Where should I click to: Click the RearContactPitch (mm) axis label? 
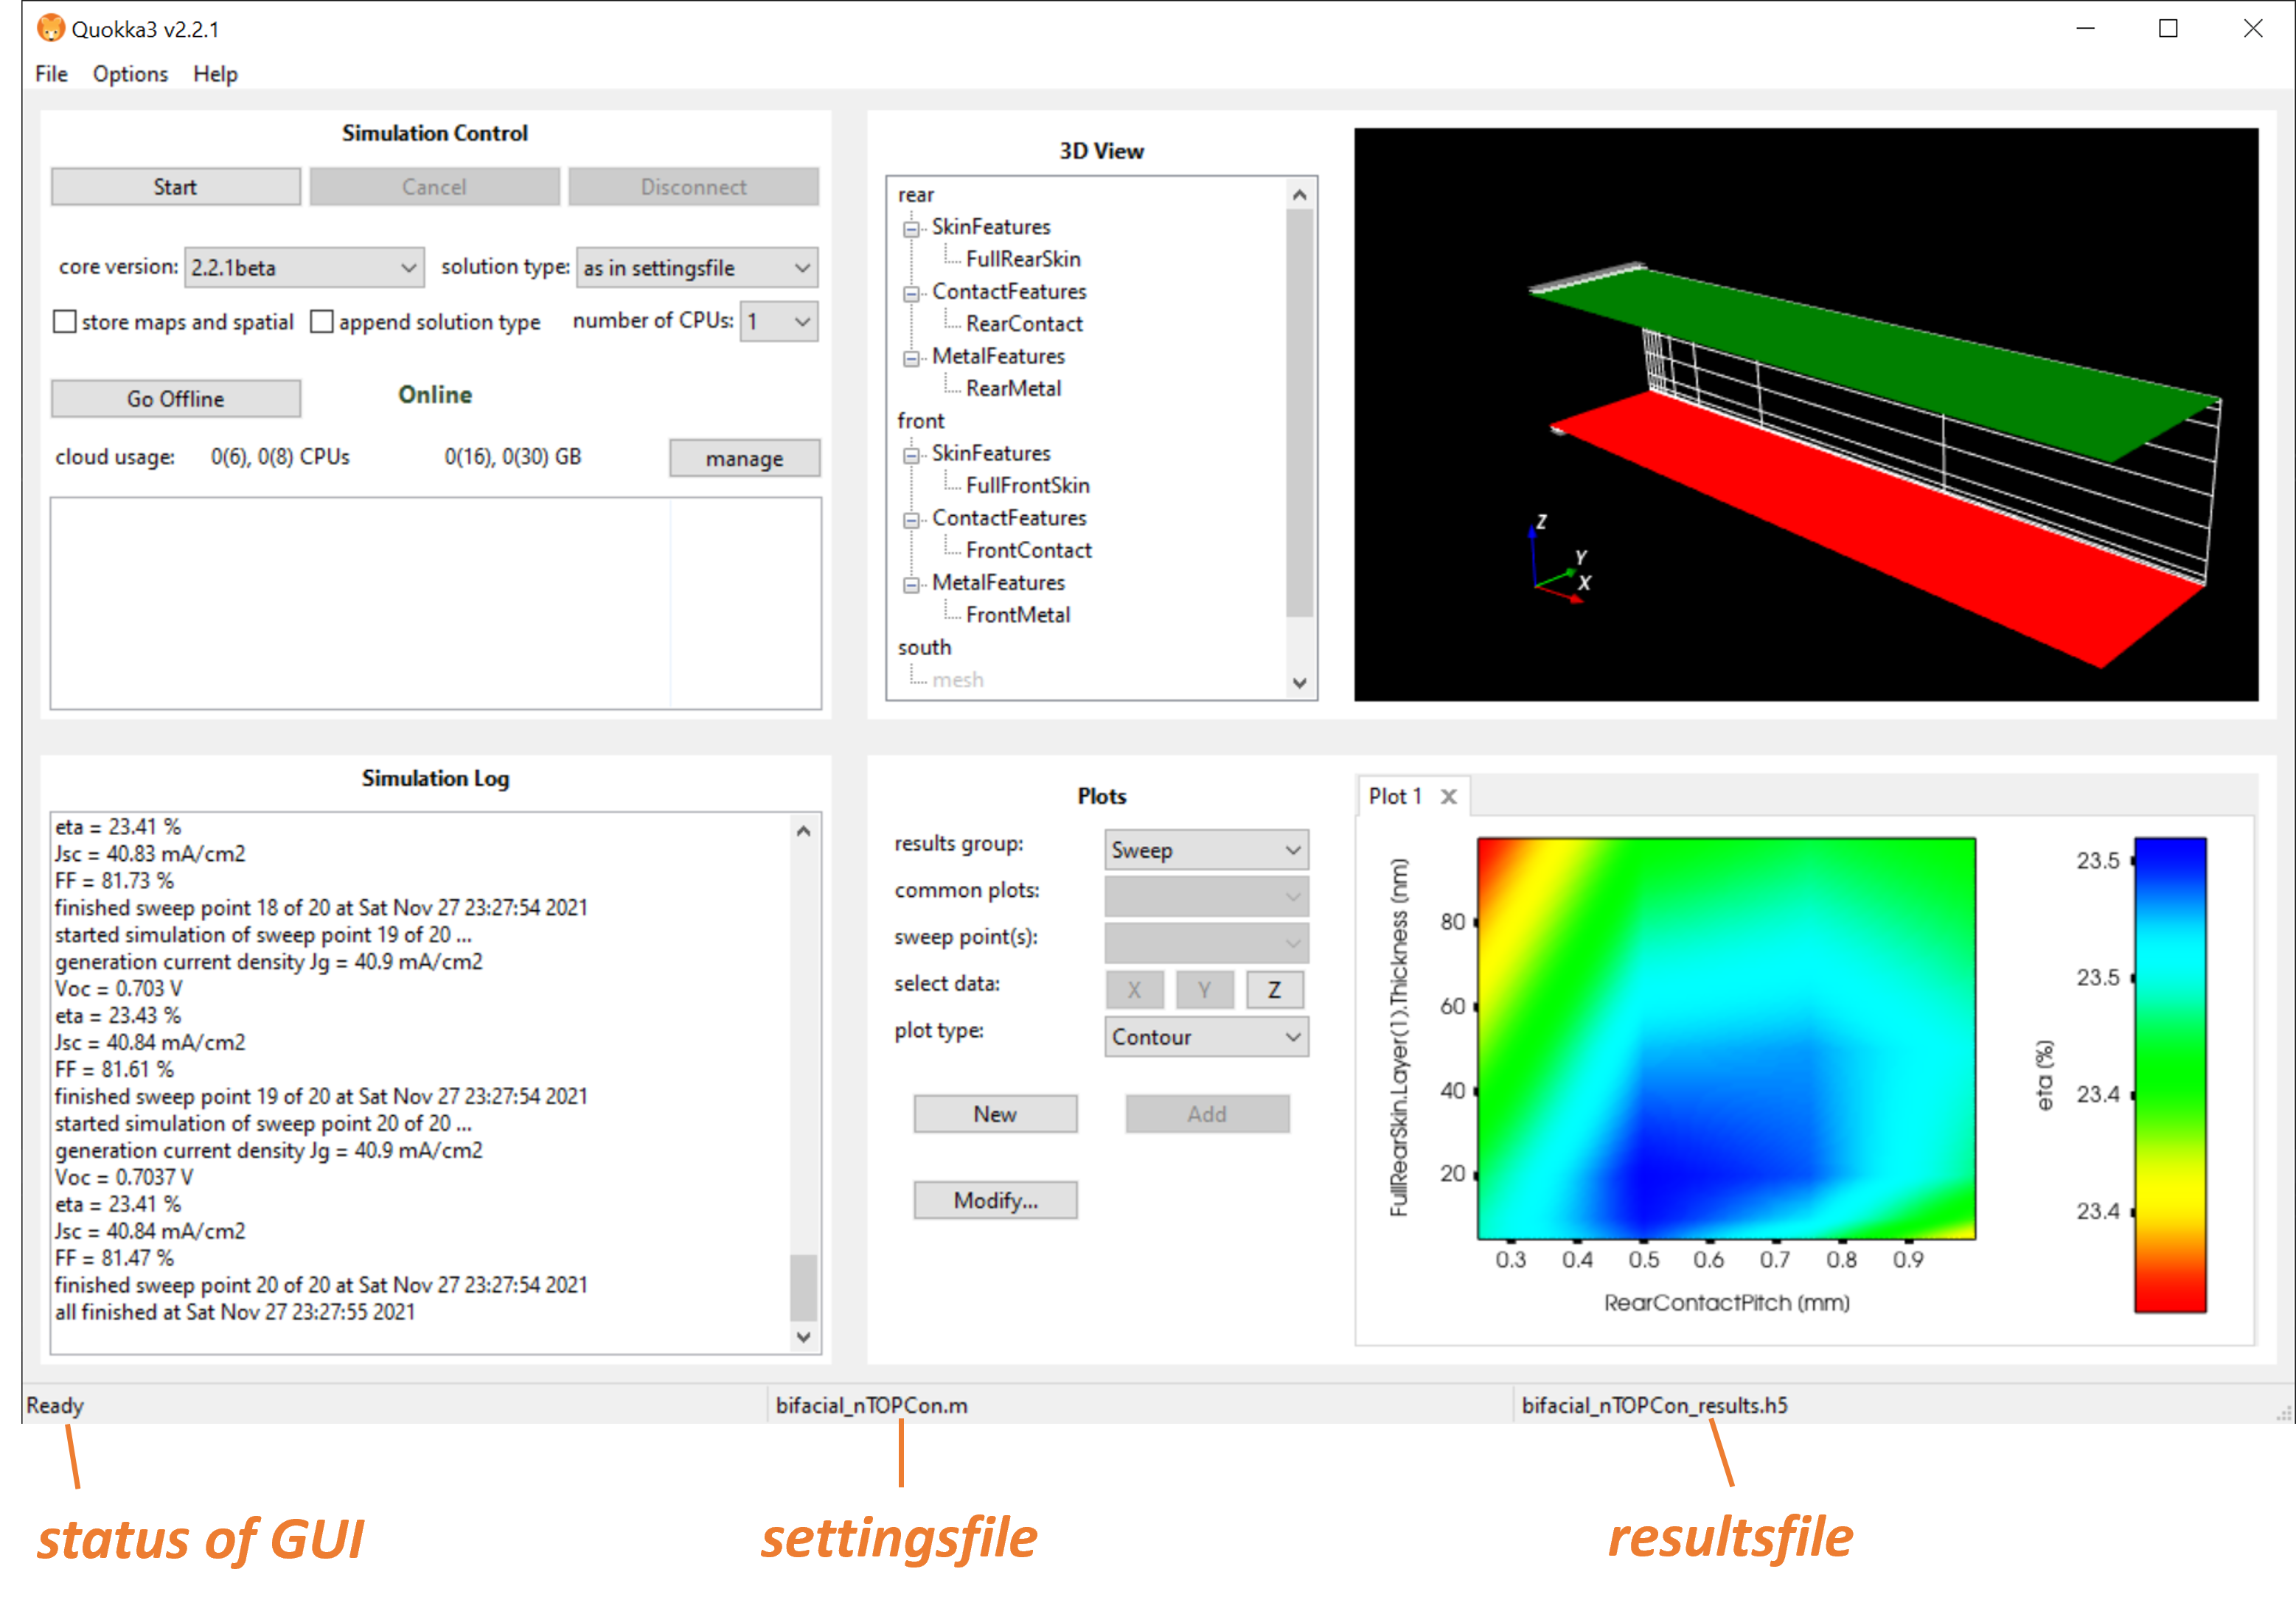coord(1726,1303)
